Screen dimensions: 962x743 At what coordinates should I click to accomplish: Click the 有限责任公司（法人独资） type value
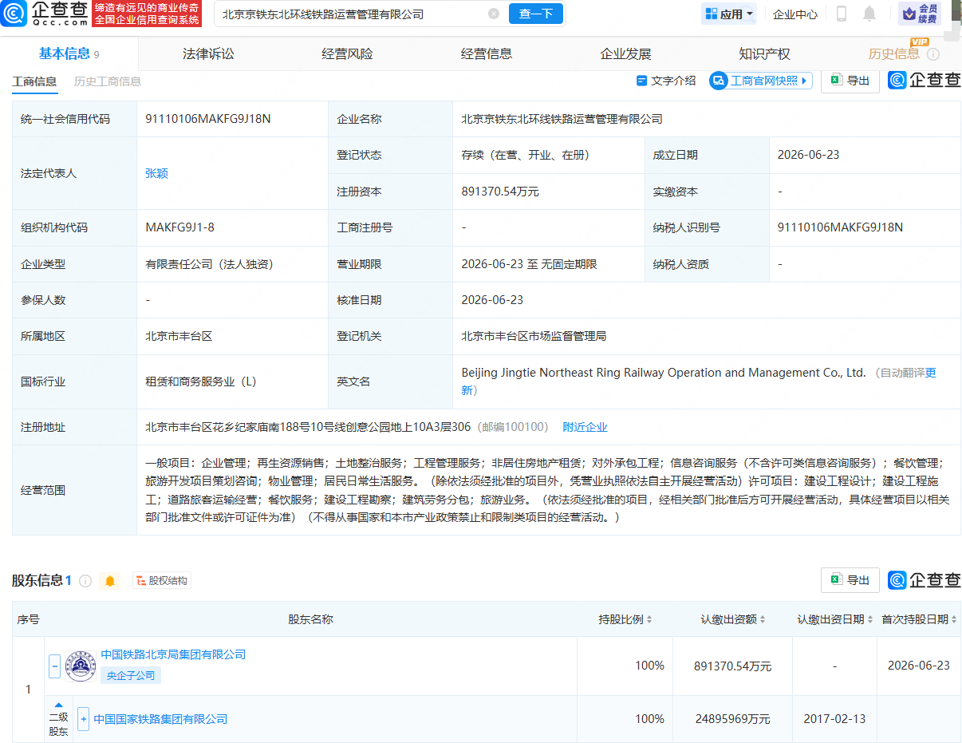pos(209,264)
